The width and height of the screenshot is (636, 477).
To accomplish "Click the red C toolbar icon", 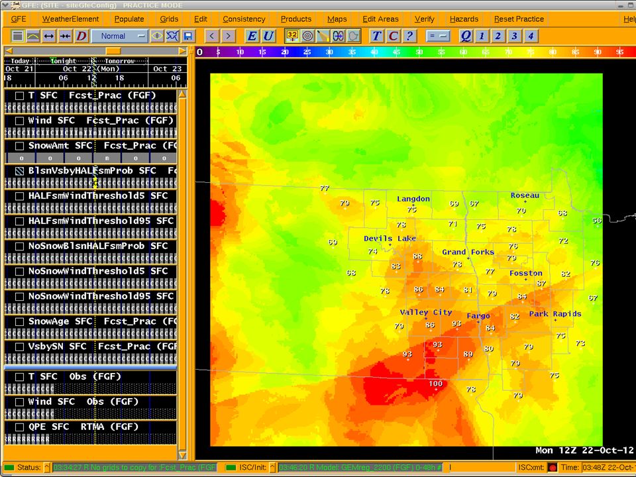I will click(393, 36).
